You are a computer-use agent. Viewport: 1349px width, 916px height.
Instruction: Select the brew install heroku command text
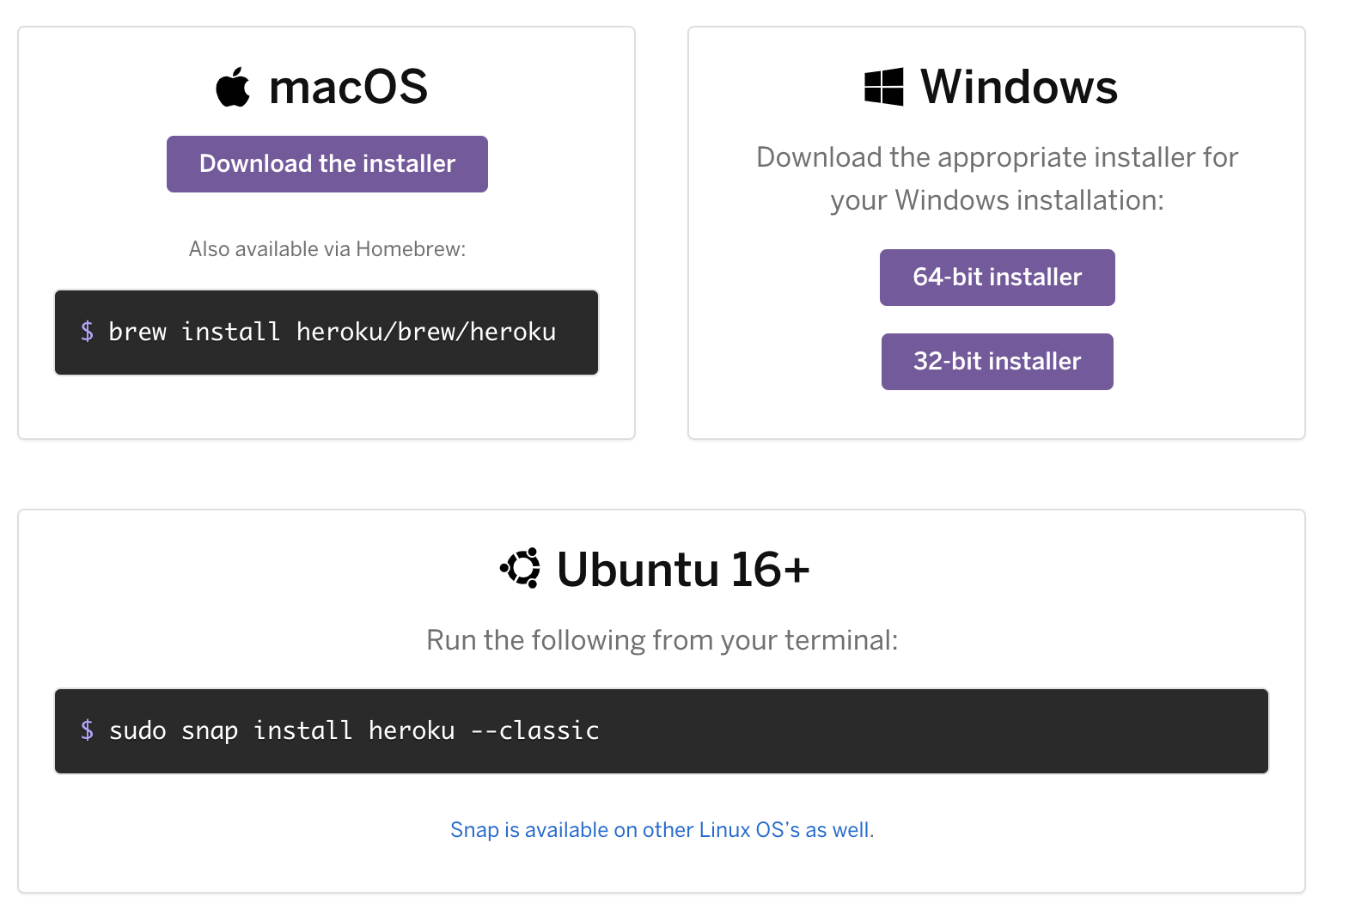(333, 332)
